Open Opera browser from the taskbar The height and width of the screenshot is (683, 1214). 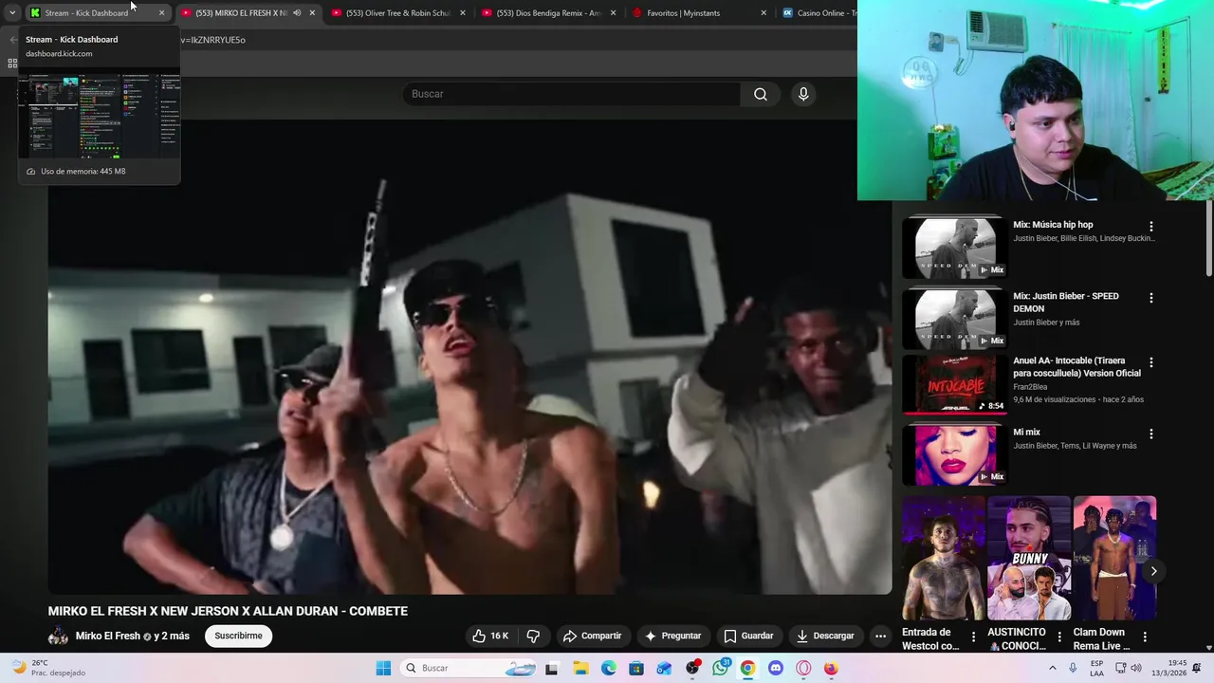click(803, 668)
